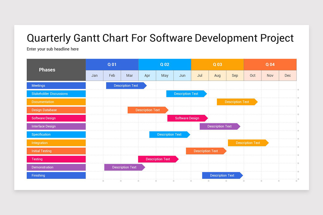
Task: Click the sub headline placeholder text
Action: point(52,49)
